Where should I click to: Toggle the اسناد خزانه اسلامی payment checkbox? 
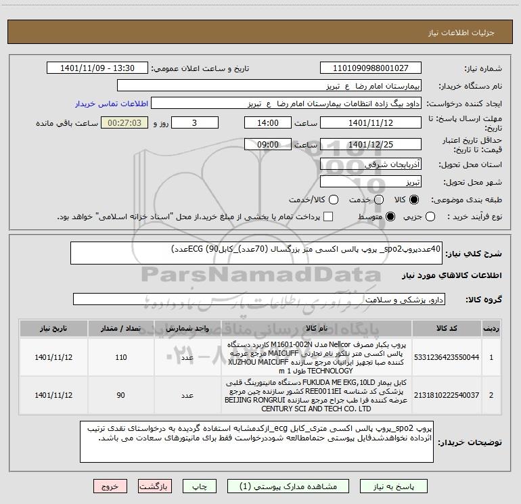(x=328, y=216)
